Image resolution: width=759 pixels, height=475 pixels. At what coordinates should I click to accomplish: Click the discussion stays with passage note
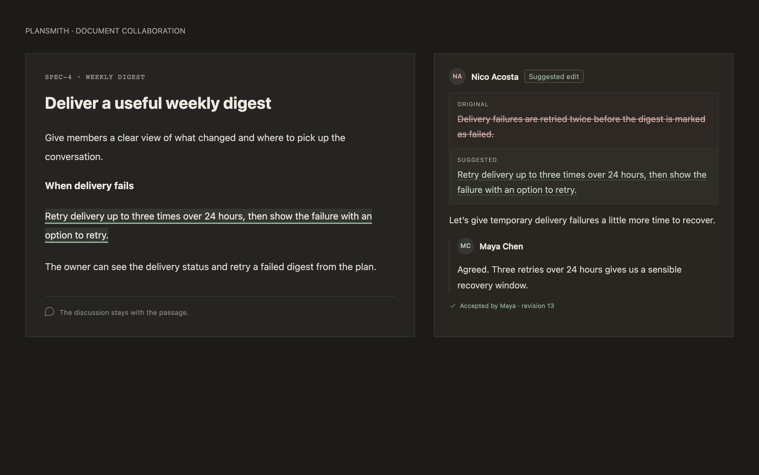pos(124,312)
